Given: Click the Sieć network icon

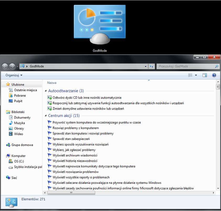Looking at the screenshot, I should click(x=8, y=178).
